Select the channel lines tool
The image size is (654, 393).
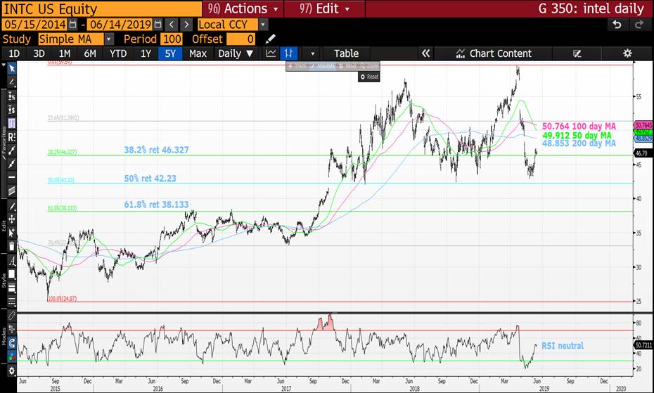[12, 191]
